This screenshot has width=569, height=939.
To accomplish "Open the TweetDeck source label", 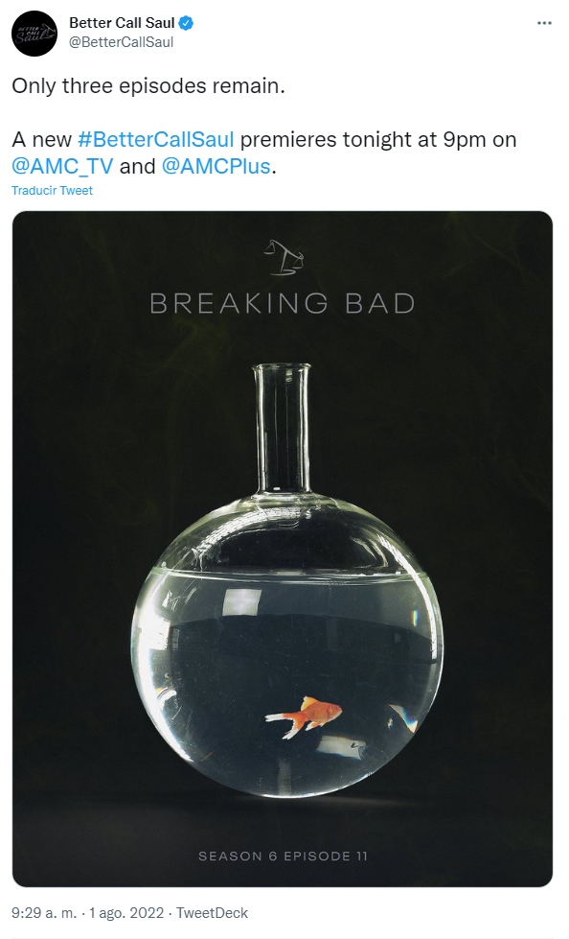I will [x=212, y=913].
